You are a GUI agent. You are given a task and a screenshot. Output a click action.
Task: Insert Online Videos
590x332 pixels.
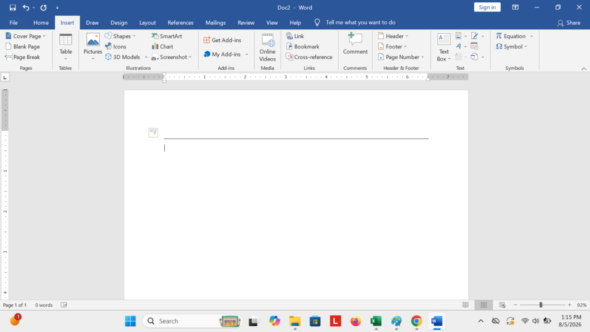(267, 47)
